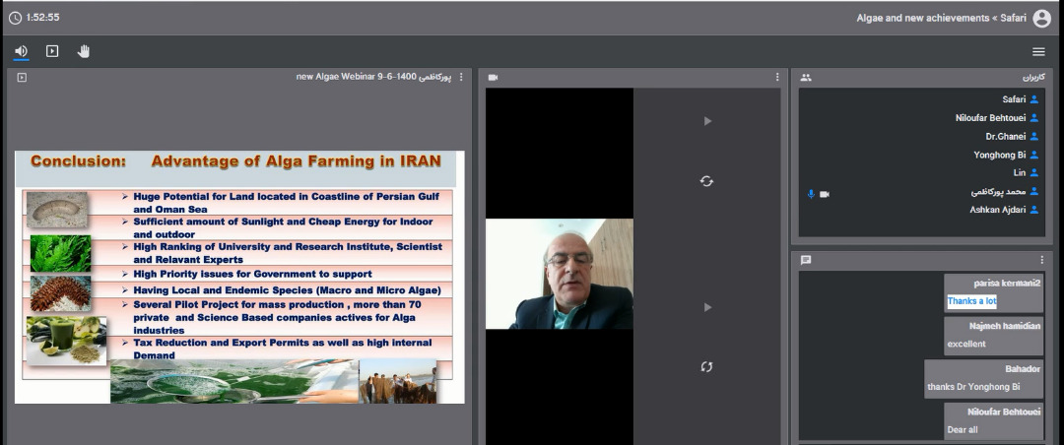Toggle the speaker audio icon
Viewport: 1064px width, 445px height.
pos(21,51)
